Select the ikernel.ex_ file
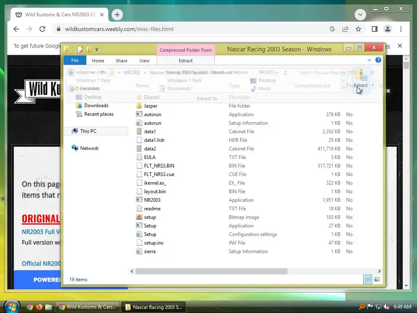Viewport: 417px width, 313px height. coord(155,183)
